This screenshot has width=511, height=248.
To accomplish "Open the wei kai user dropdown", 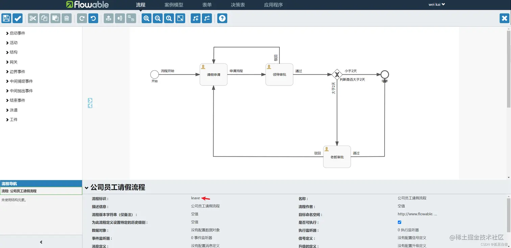I will [x=436, y=5].
